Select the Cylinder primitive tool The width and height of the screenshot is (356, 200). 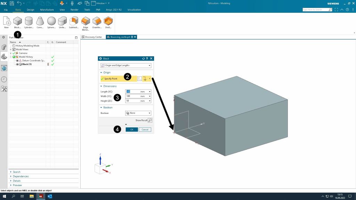[29, 22]
